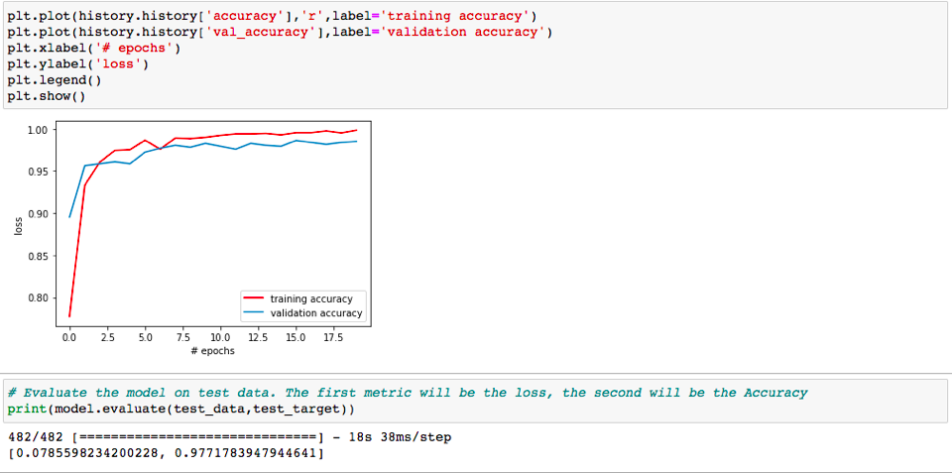
Task: Click the 12.5 x-axis tick label
Action: 258,336
